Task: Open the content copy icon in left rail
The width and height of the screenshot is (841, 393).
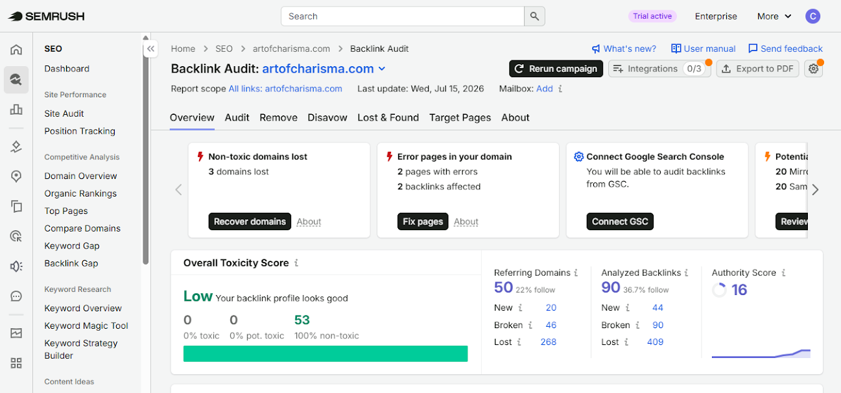Action: pos(16,206)
